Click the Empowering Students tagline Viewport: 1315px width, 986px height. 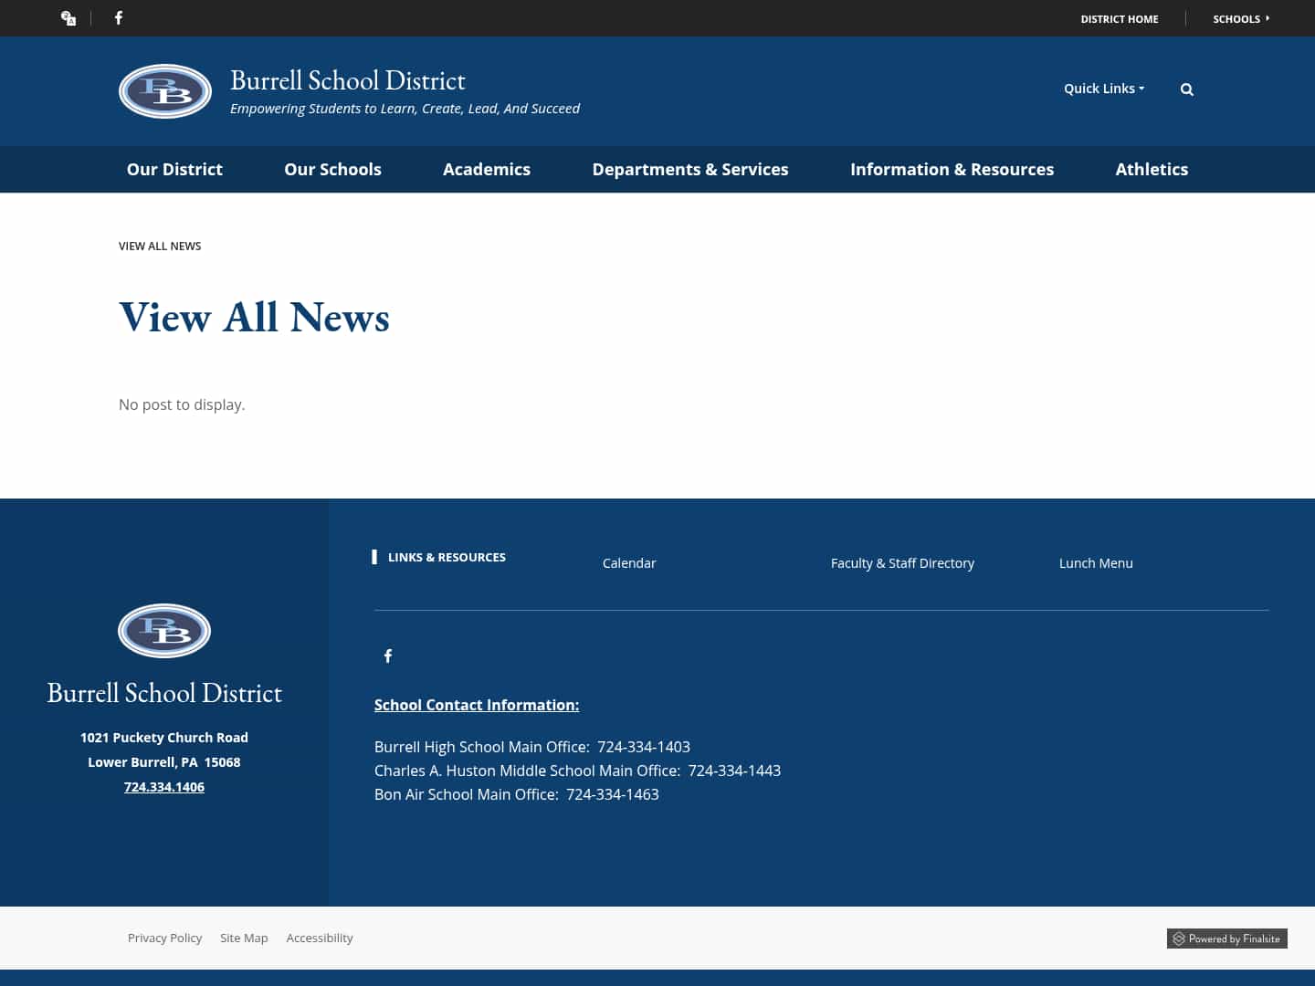click(x=405, y=109)
